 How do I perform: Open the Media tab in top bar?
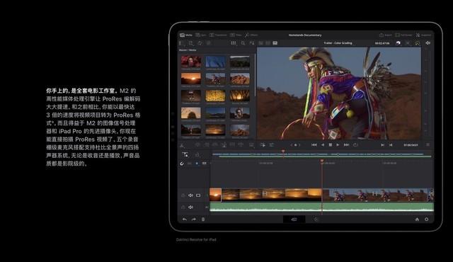pos(186,35)
